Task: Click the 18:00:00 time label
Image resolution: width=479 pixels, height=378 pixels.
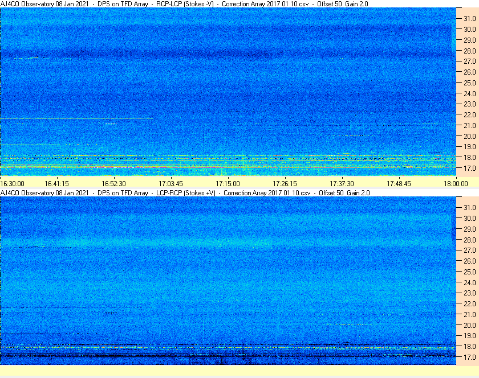Action: 456,184
